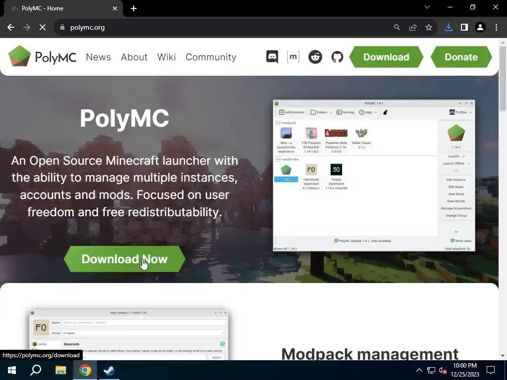Click the Download Now button
The image size is (507, 380).
click(124, 259)
